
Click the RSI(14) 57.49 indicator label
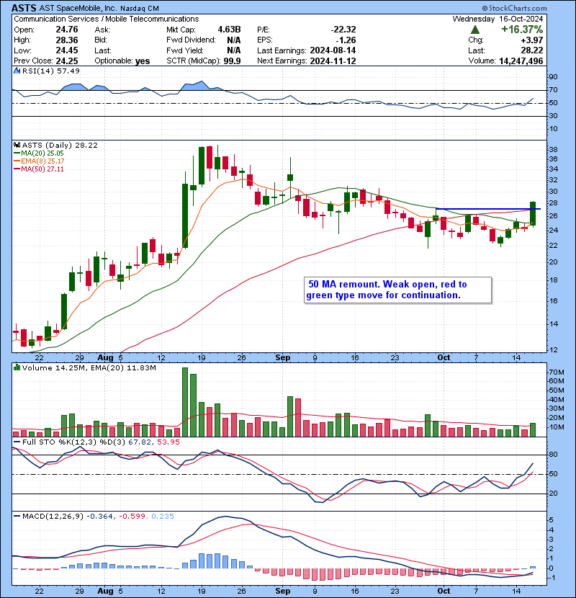51,71
